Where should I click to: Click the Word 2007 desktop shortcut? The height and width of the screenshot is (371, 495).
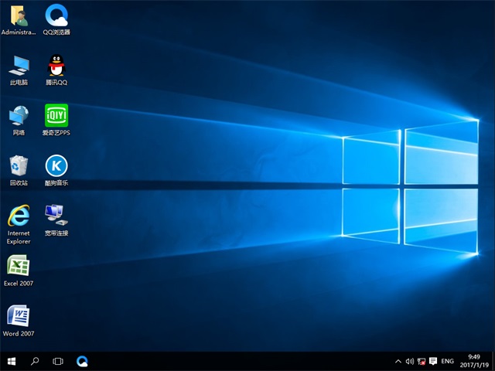[x=19, y=315]
